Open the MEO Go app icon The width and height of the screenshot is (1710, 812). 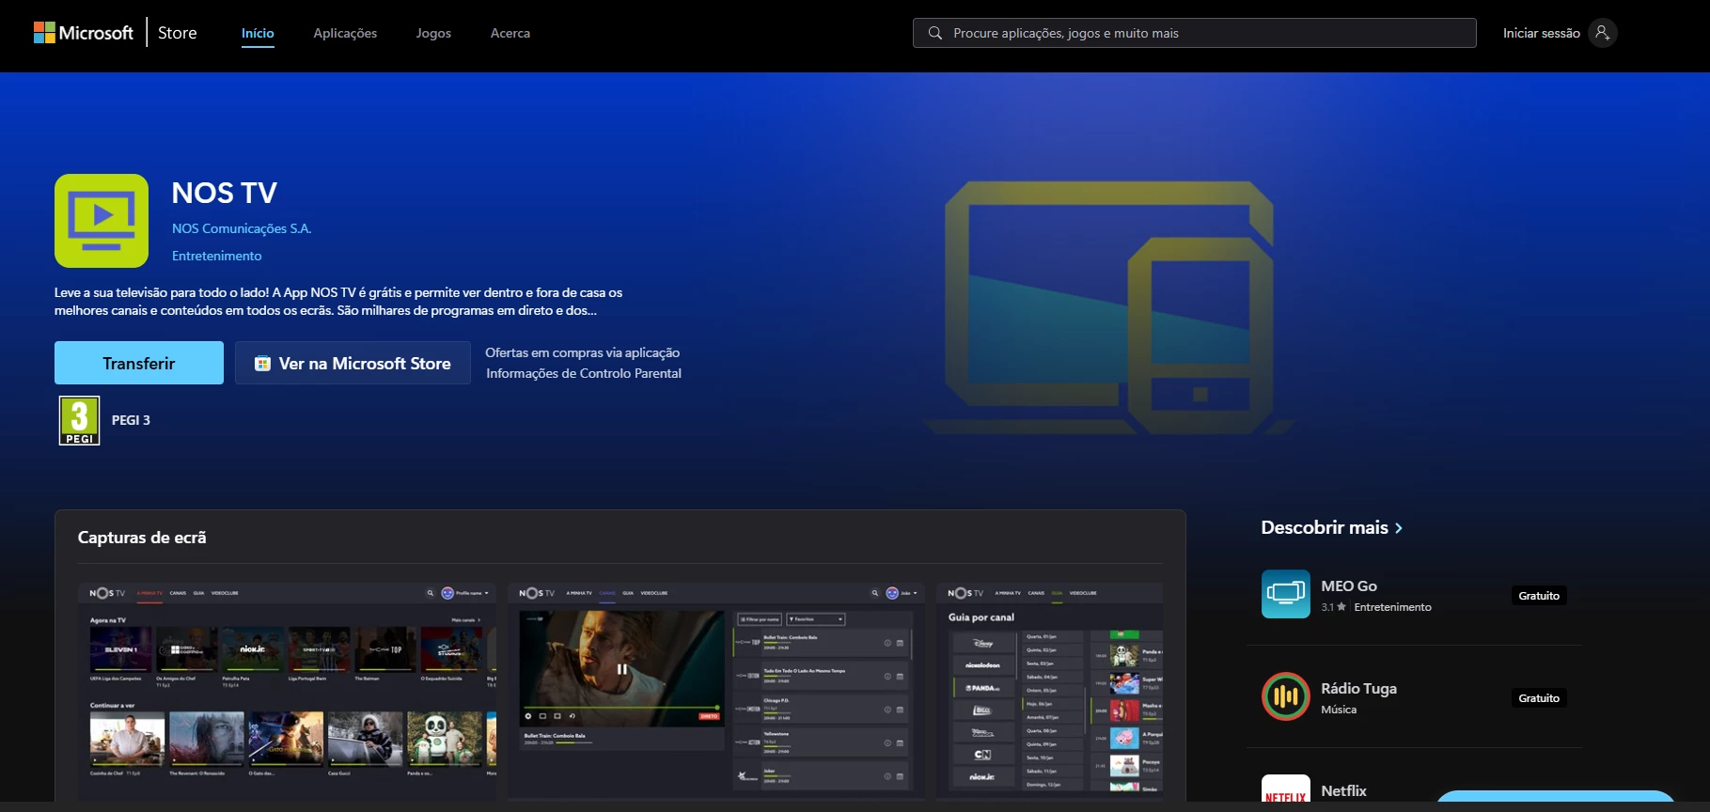pyautogui.click(x=1285, y=594)
